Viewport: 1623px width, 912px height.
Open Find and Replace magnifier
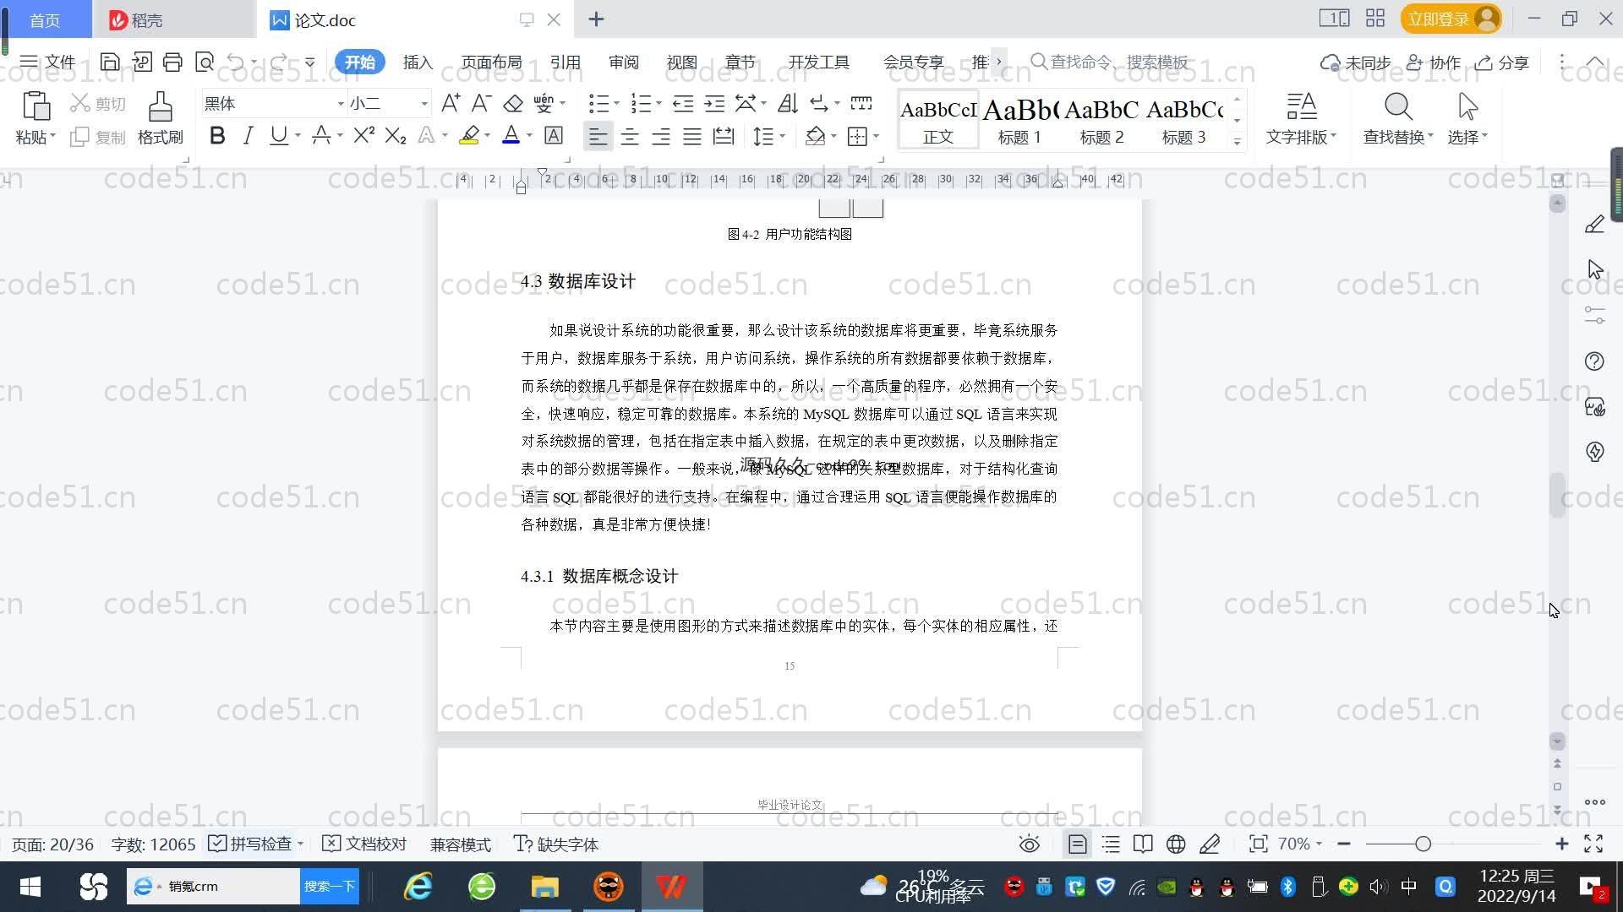pyautogui.click(x=1398, y=107)
